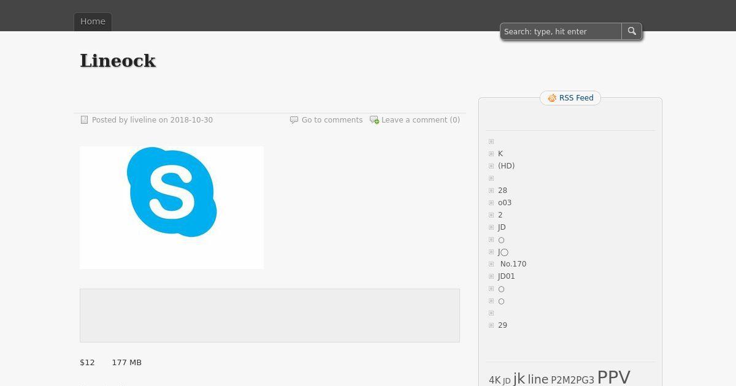Click the Go to comments link
Image resolution: width=736 pixels, height=386 pixels.
(x=332, y=120)
